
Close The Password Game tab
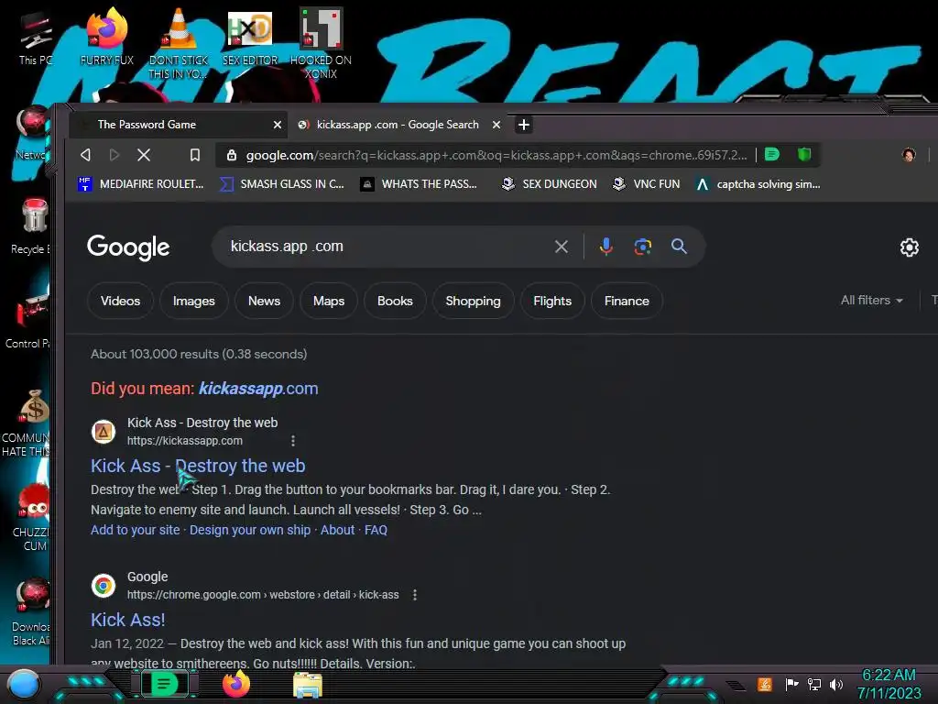277,125
